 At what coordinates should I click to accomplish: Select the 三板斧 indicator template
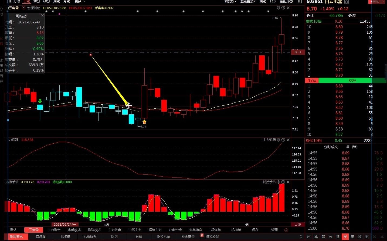tap(34, 230)
